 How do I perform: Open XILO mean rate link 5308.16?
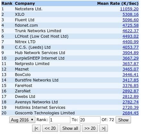(x=130, y=14)
